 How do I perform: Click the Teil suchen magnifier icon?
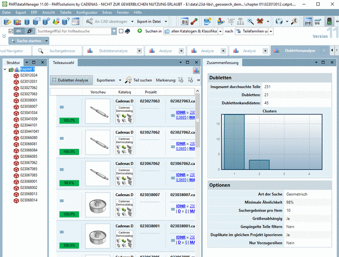[128, 80]
